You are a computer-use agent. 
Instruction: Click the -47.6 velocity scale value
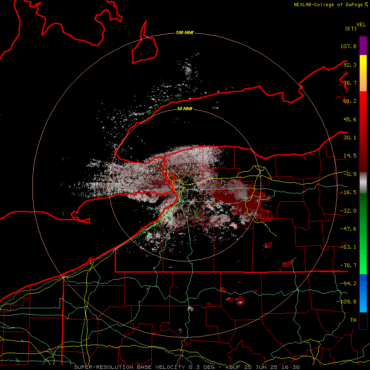(348, 229)
